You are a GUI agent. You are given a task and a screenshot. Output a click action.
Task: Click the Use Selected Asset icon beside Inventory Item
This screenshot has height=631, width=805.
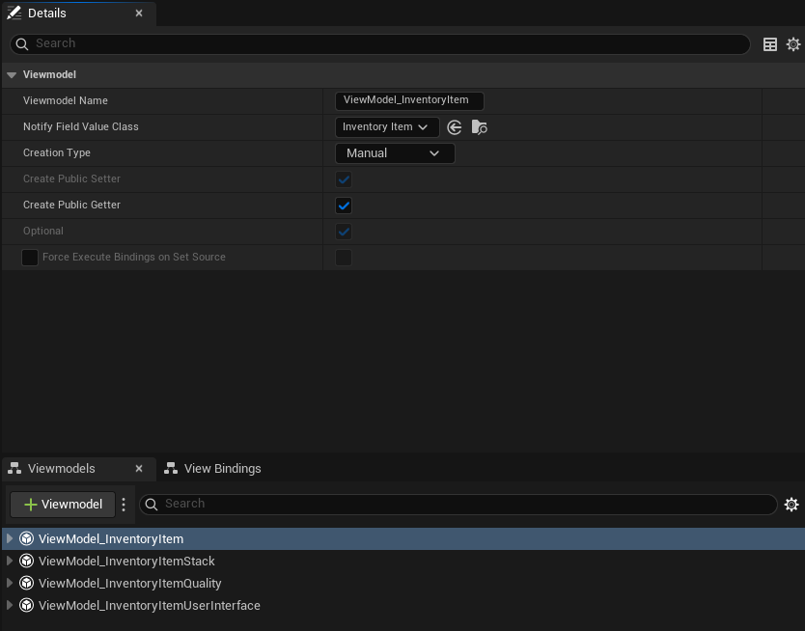pyautogui.click(x=454, y=126)
